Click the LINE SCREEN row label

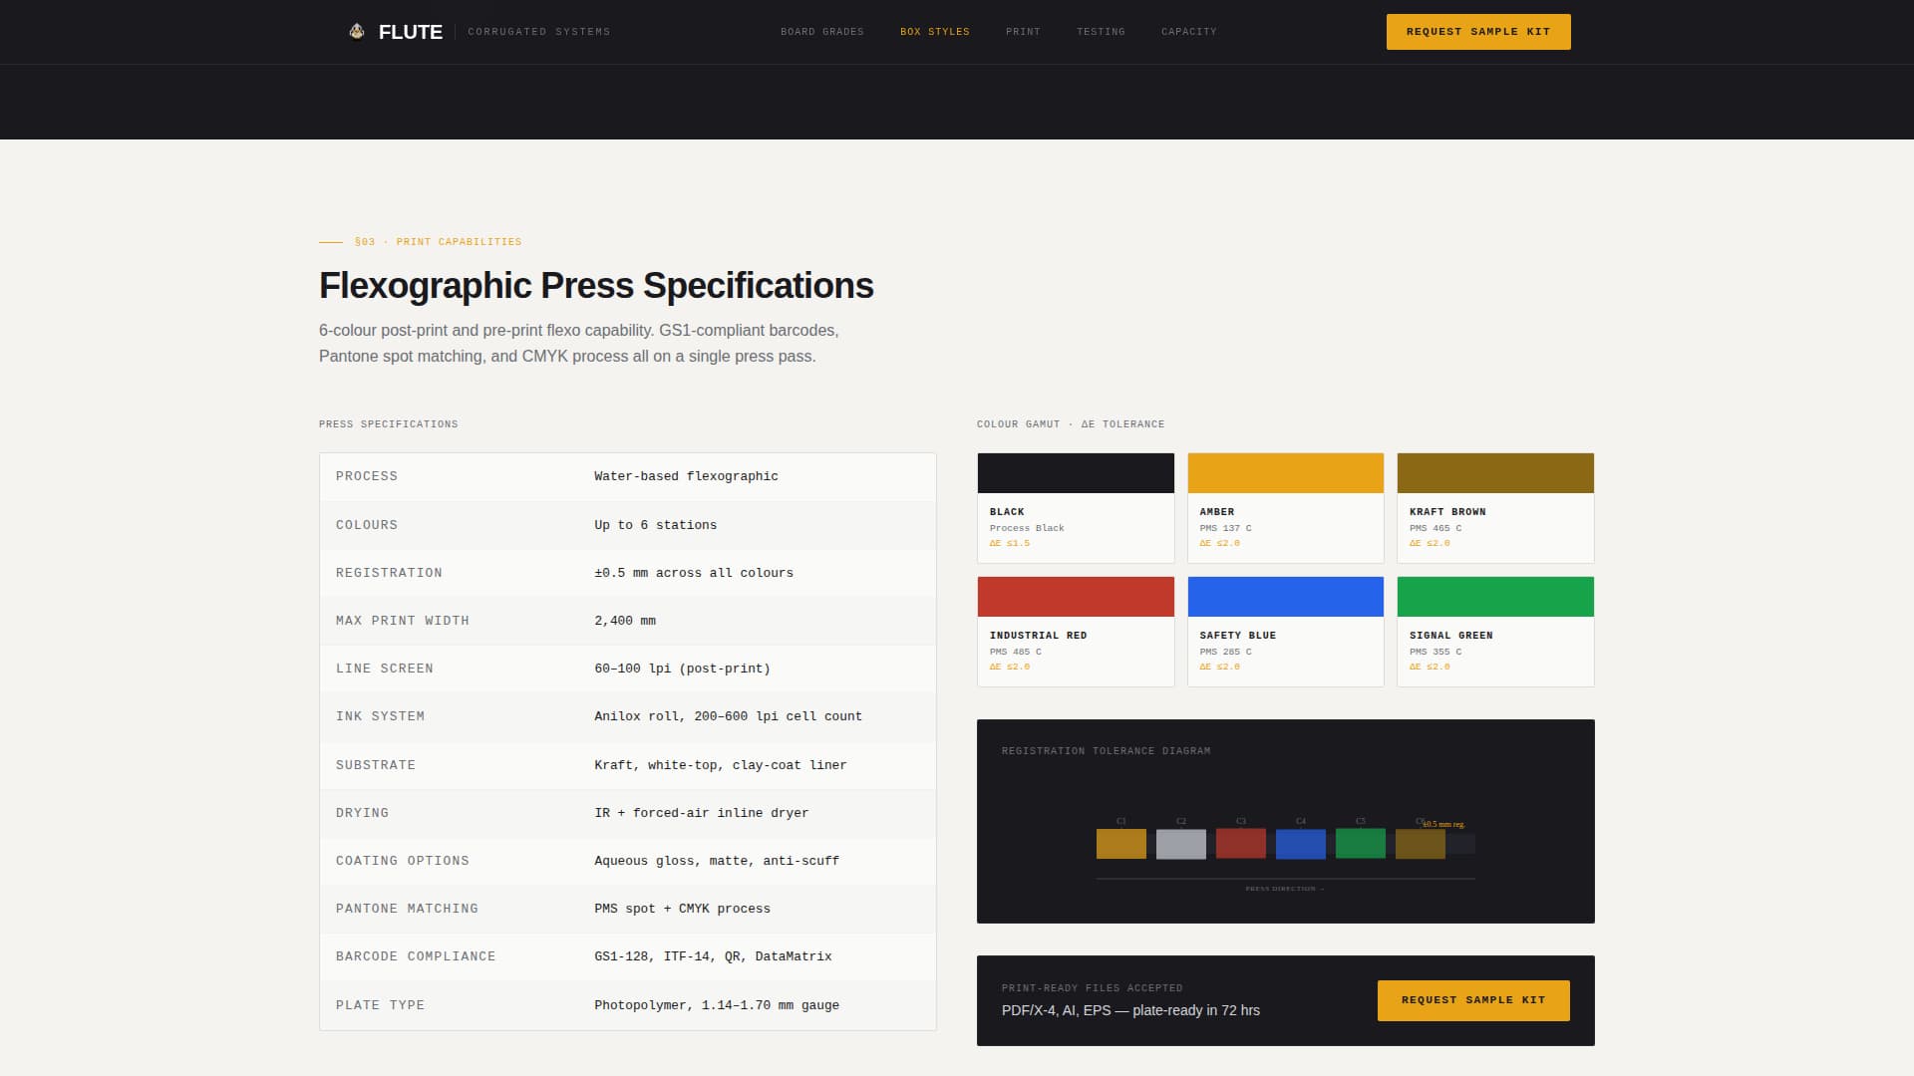click(x=385, y=669)
